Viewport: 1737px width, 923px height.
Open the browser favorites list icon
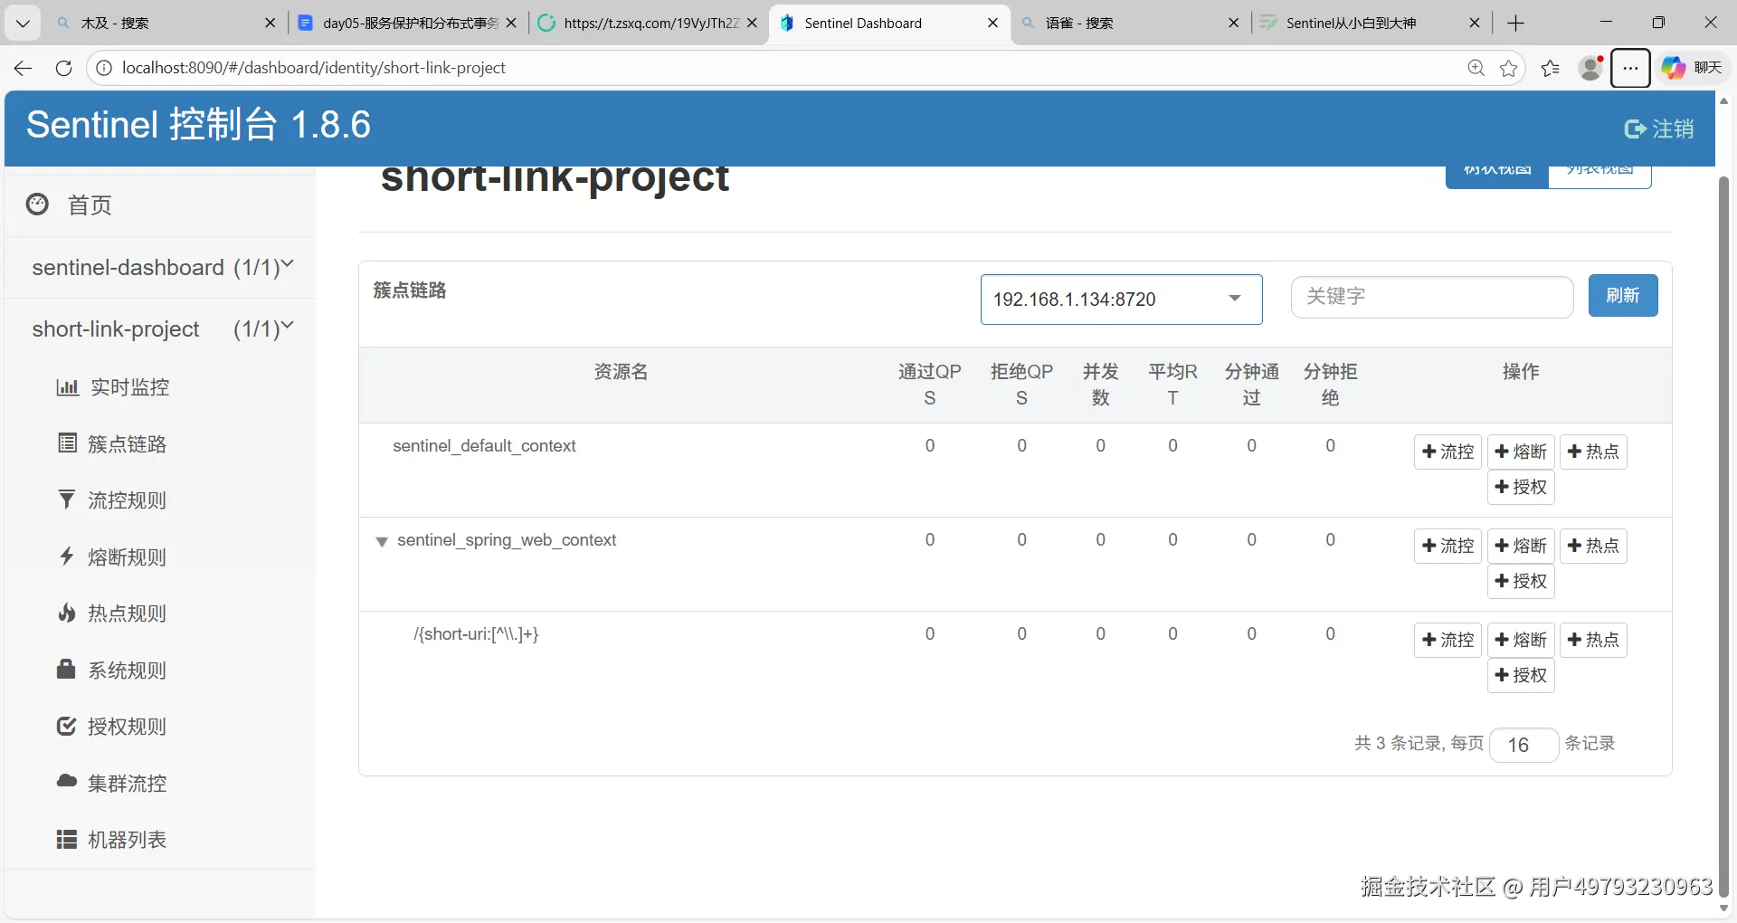1551,68
